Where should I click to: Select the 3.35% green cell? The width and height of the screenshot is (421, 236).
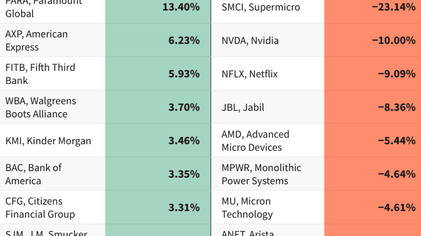coord(158,174)
